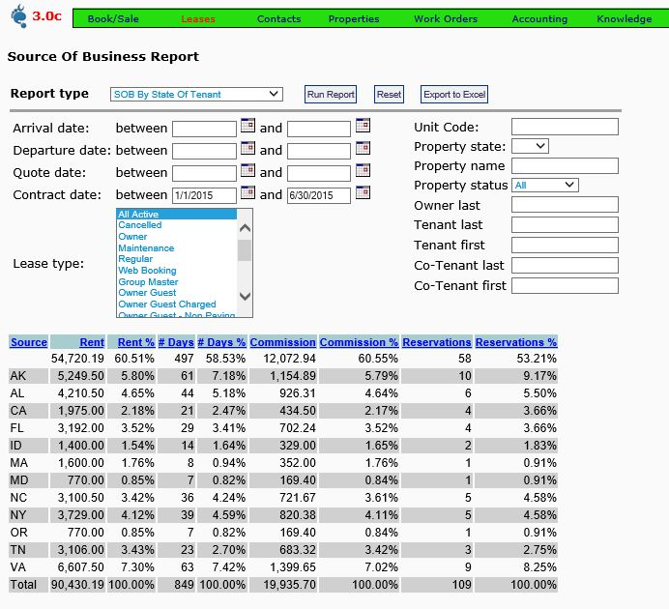Click the Run Report button

coord(331,95)
